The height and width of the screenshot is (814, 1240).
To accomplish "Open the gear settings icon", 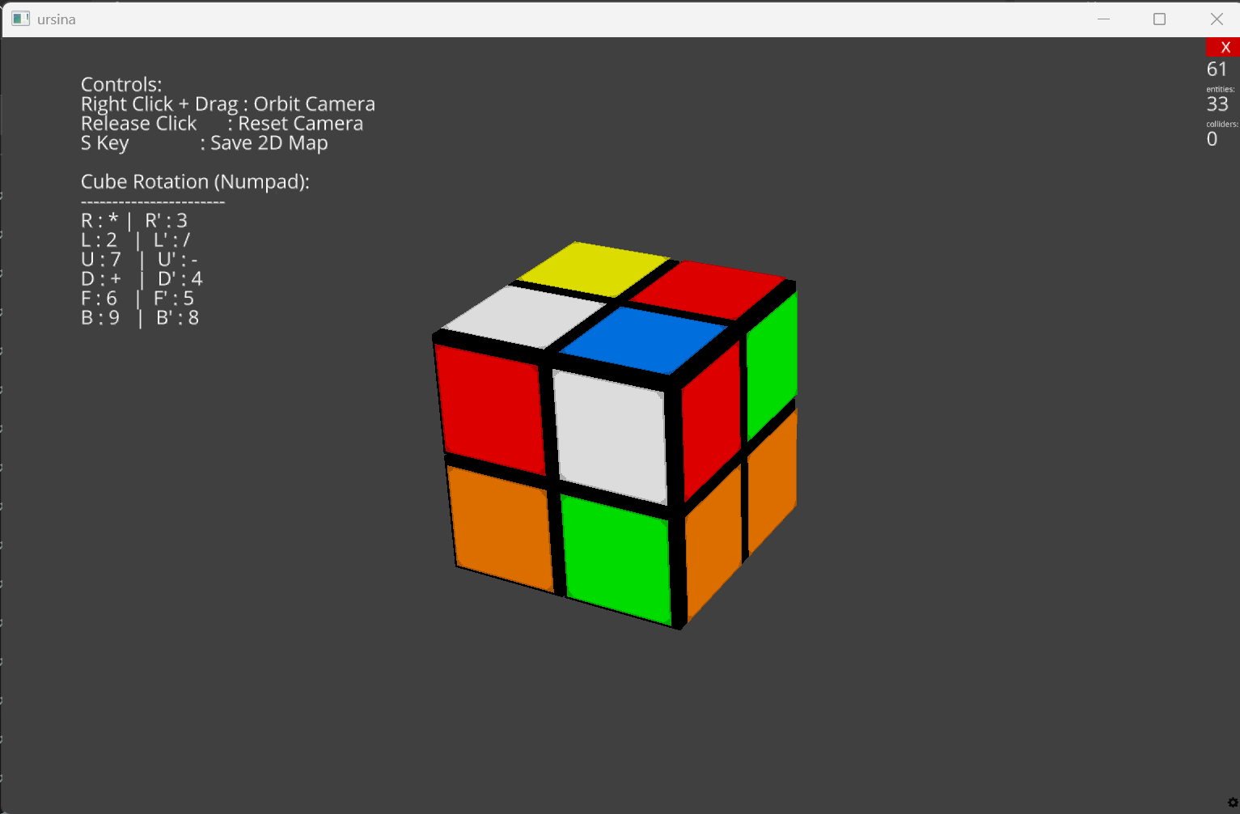I will (x=1232, y=803).
